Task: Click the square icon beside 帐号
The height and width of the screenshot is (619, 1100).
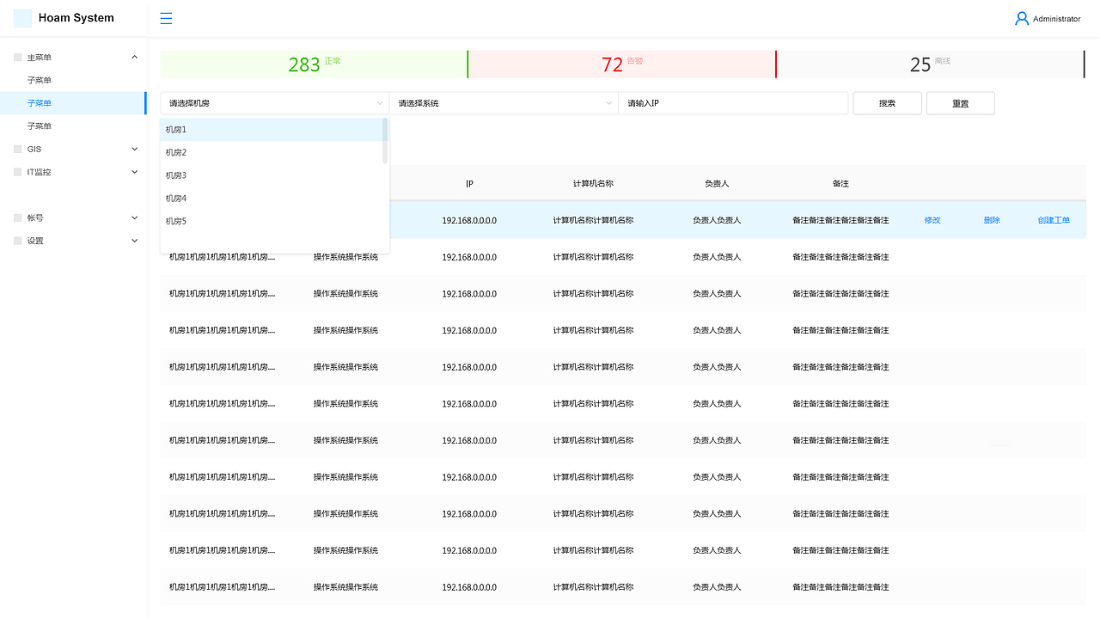Action: click(17, 218)
